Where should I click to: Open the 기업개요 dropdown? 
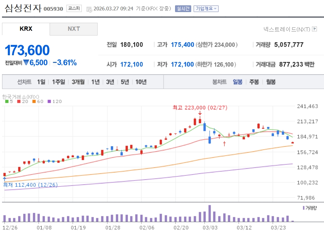206,9
